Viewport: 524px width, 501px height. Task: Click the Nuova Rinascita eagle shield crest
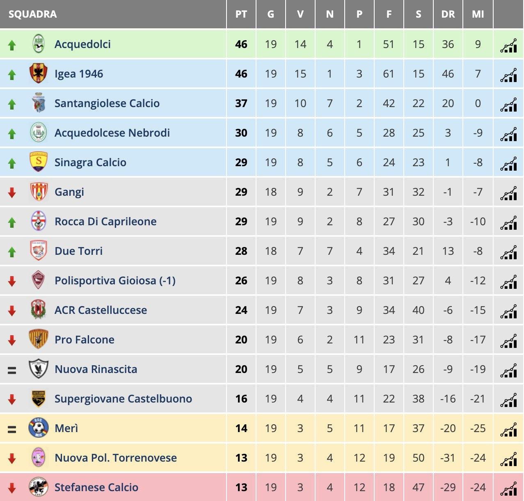tap(39, 369)
